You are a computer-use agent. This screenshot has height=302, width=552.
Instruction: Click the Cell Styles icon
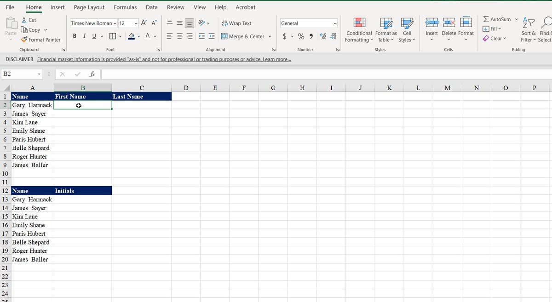(407, 23)
